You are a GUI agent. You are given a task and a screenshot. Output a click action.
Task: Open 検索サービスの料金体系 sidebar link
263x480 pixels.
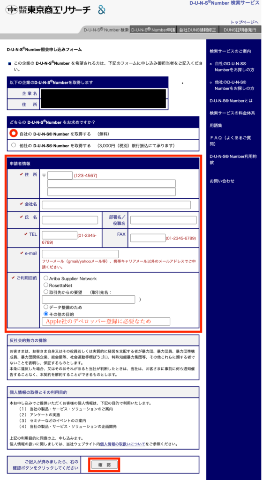pyautogui.click(x=233, y=113)
